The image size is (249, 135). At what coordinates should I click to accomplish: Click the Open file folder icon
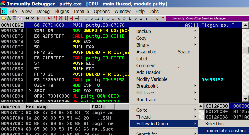click(x=3, y=18)
